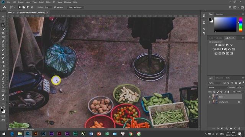Select the Clone Stamp tool
Viewport: 245px width, 137px height.
click(x=3, y=54)
